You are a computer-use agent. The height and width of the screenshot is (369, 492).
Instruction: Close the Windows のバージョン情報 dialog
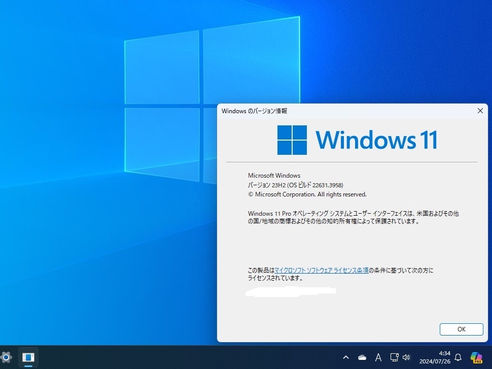[480, 111]
